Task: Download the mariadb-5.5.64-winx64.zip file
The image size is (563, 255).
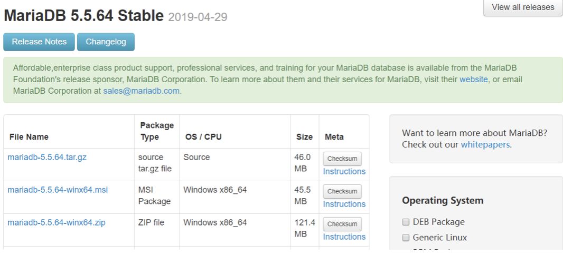Action: (57, 222)
